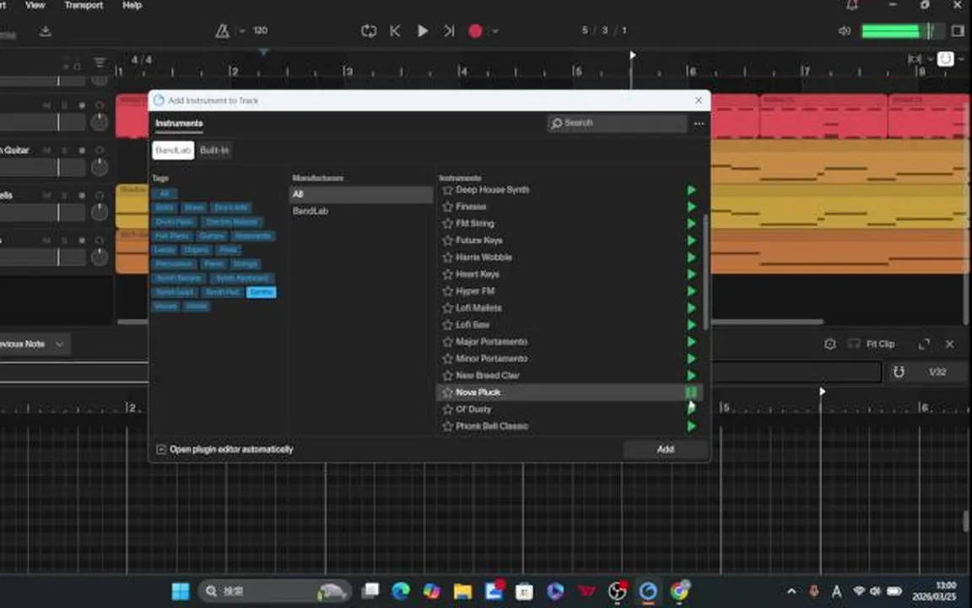The image size is (972, 608).
Task: Start playback with the play button
Action: pyautogui.click(x=422, y=31)
